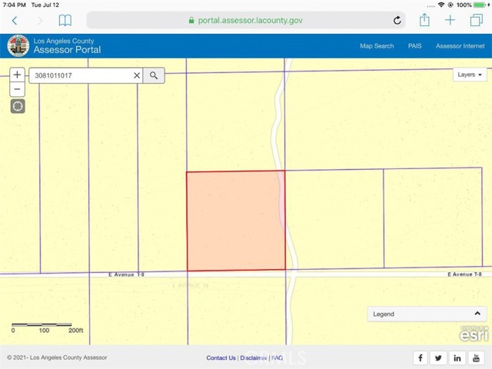Open the PAIS menu item

pos(414,46)
